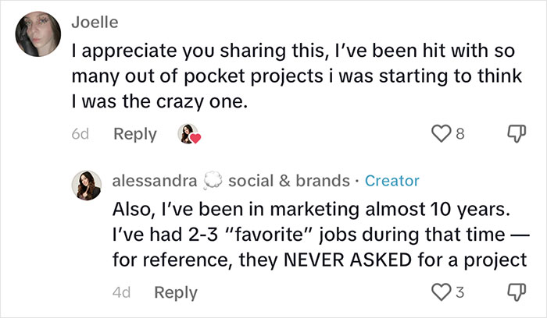
Task: Open alessandra's profile picture
Action: point(86,185)
